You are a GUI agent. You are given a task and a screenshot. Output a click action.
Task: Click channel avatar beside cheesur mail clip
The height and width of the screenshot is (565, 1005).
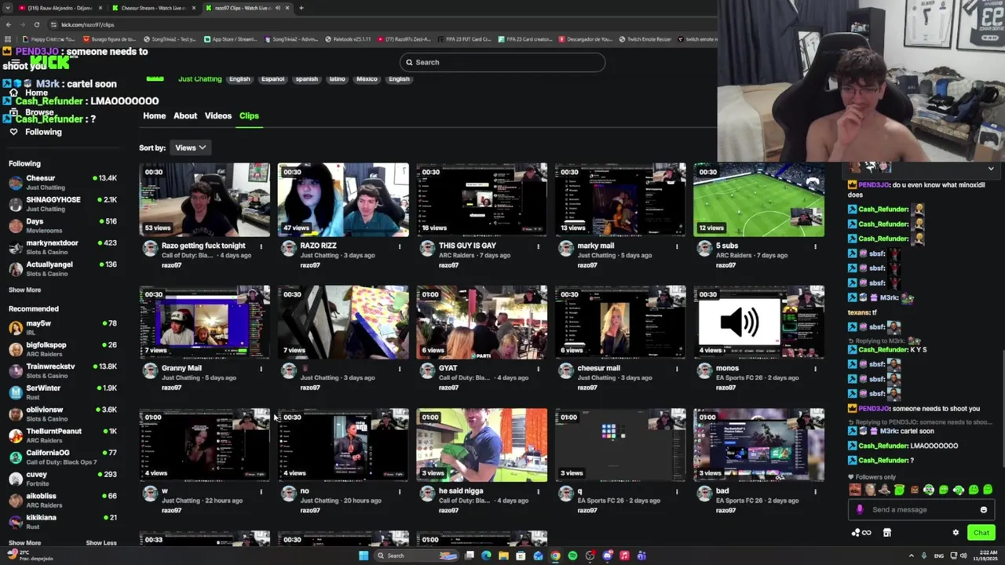coord(566,370)
